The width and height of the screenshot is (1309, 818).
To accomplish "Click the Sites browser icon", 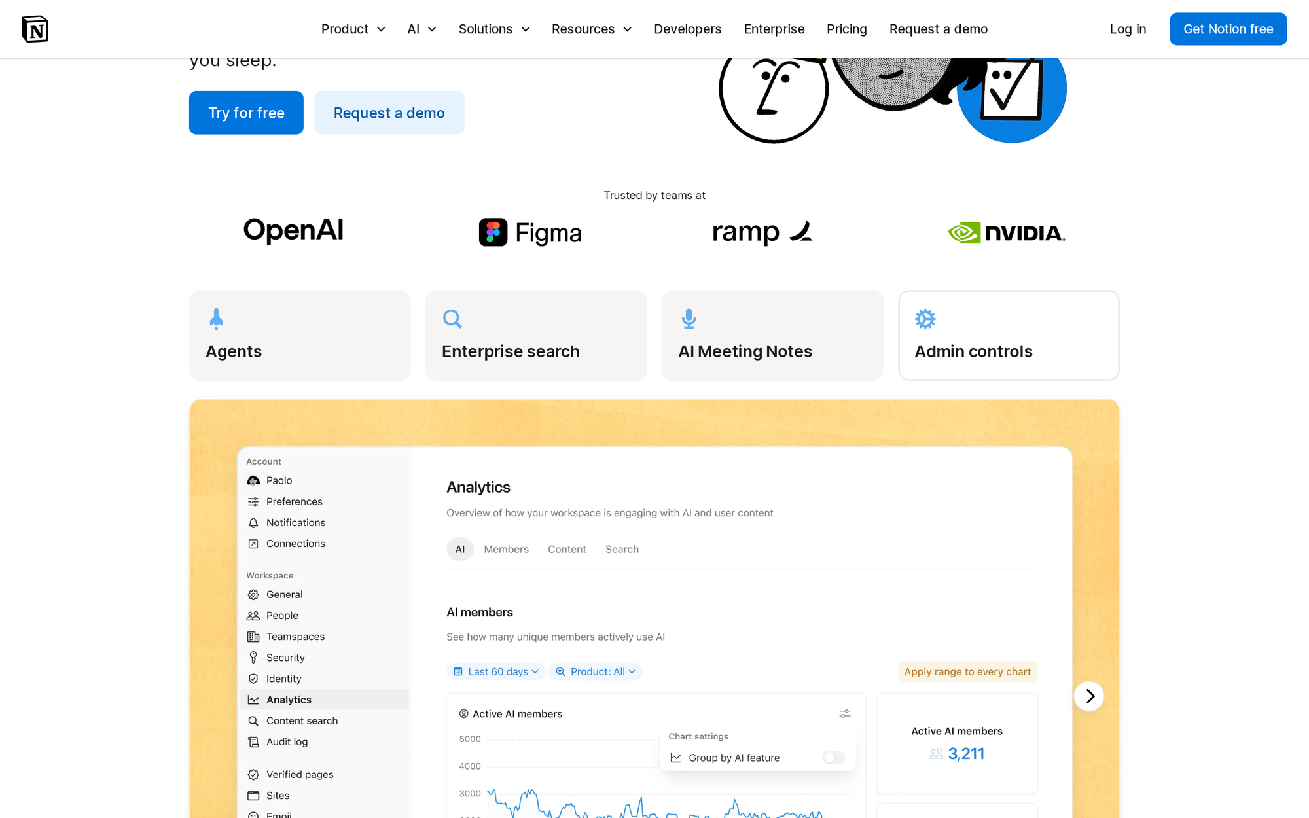I will [x=253, y=796].
